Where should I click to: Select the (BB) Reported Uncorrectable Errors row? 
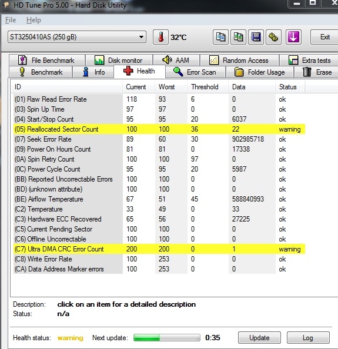pyautogui.click(x=159, y=179)
